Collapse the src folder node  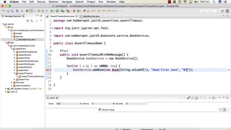[6, 27]
